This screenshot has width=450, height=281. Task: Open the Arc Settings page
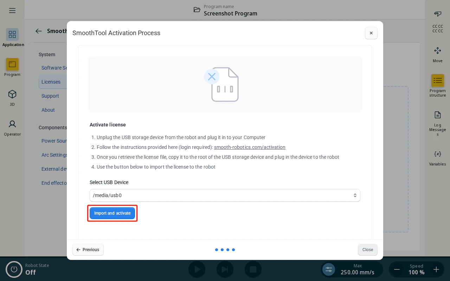pos(54,155)
